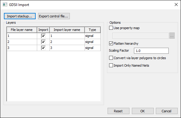Click the Import column header

(43, 30)
